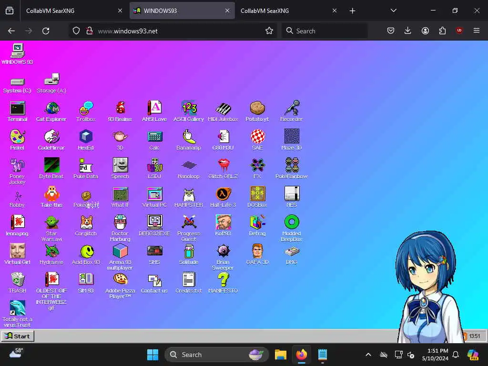Bookmark this page with the star
The height and width of the screenshot is (366, 488).
point(269,30)
